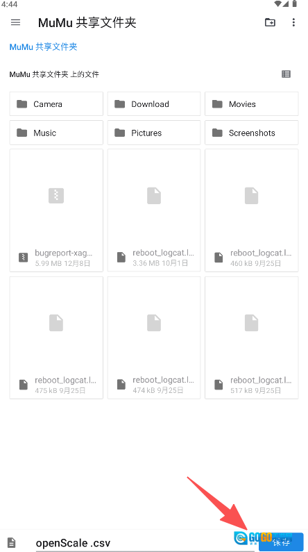Edit the openScale .csv filename field
Screen dimensions: 308x552
145,542
